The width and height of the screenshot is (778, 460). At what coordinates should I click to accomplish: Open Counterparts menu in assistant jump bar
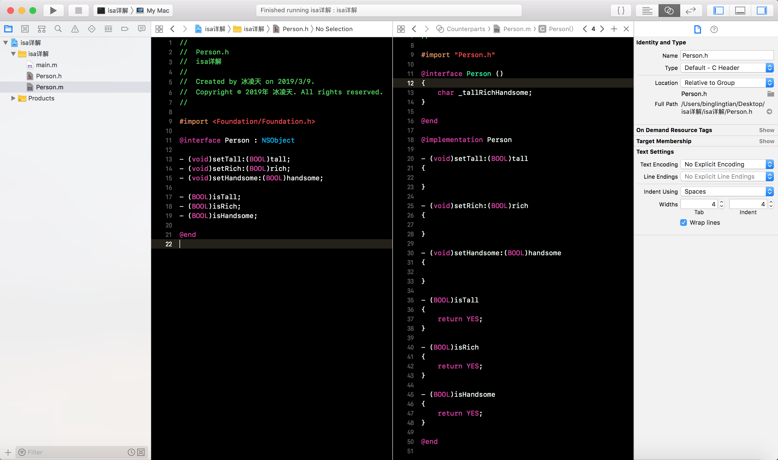tap(461, 29)
